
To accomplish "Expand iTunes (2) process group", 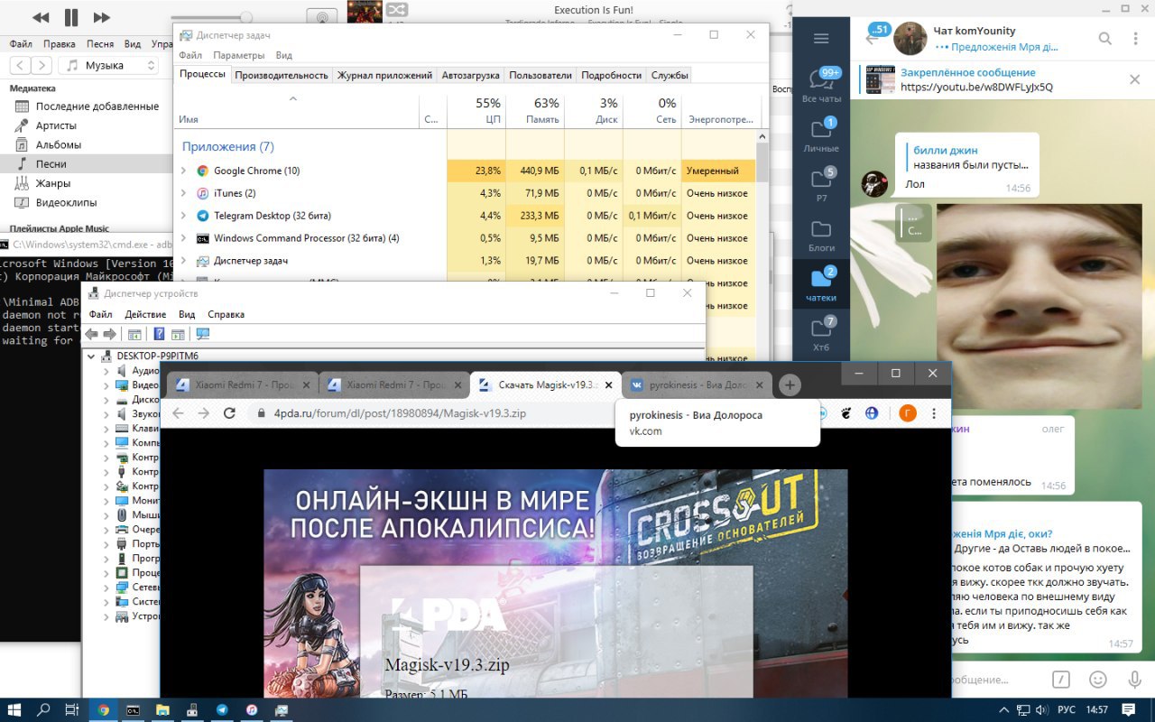I will (184, 193).
